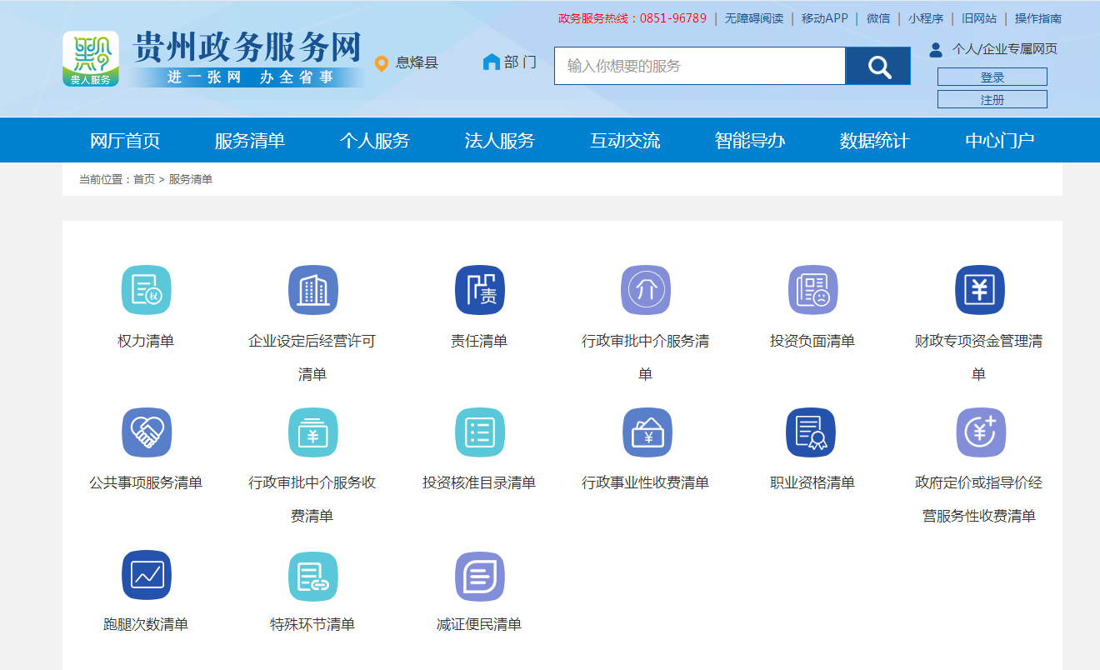Image resolution: width=1100 pixels, height=670 pixels.
Task: Switch to the 法人服务 menu tab
Action: click(499, 141)
